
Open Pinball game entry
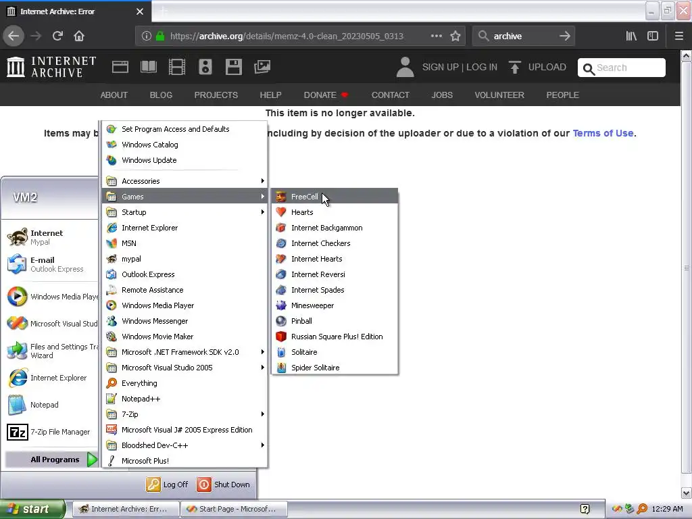click(335, 321)
